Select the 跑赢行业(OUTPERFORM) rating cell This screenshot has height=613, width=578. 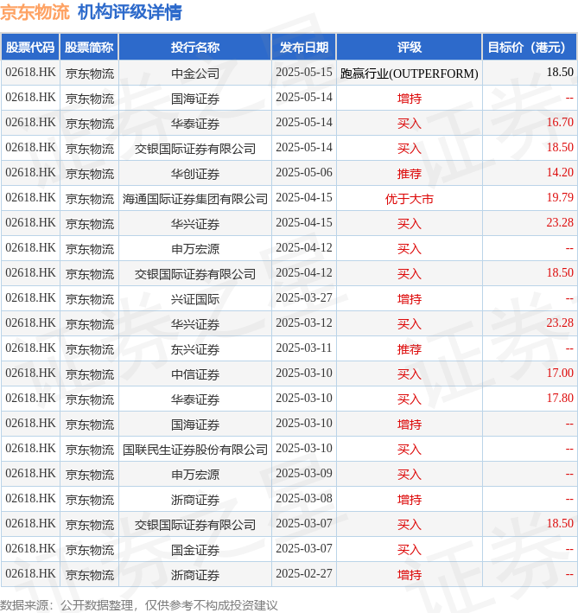(410, 73)
